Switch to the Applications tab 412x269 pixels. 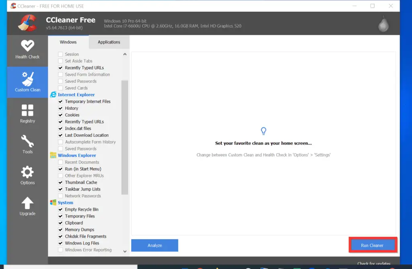(109, 42)
